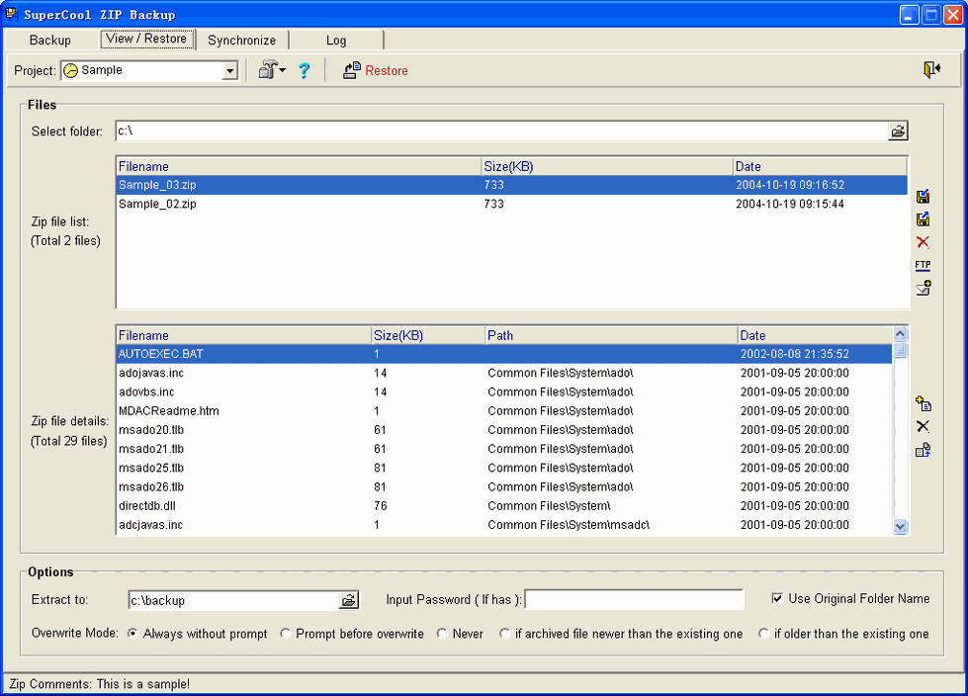Click the add file icon beside zip details

[923, 403]
